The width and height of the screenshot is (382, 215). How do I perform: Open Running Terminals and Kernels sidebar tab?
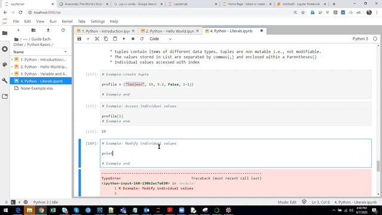pyautogui.click(x=5, y=49)
